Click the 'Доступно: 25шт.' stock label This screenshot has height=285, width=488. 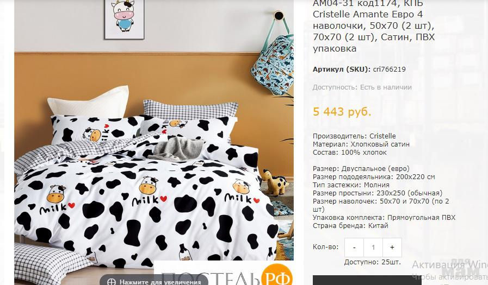coord(372,262)
